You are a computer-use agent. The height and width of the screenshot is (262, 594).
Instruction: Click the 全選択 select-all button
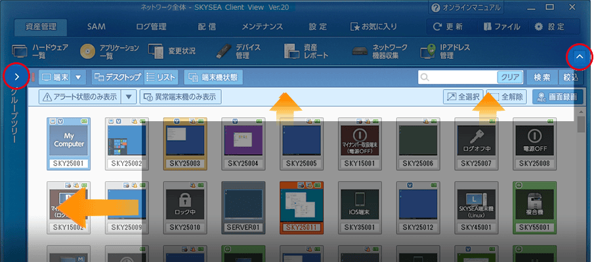point(464,97)
